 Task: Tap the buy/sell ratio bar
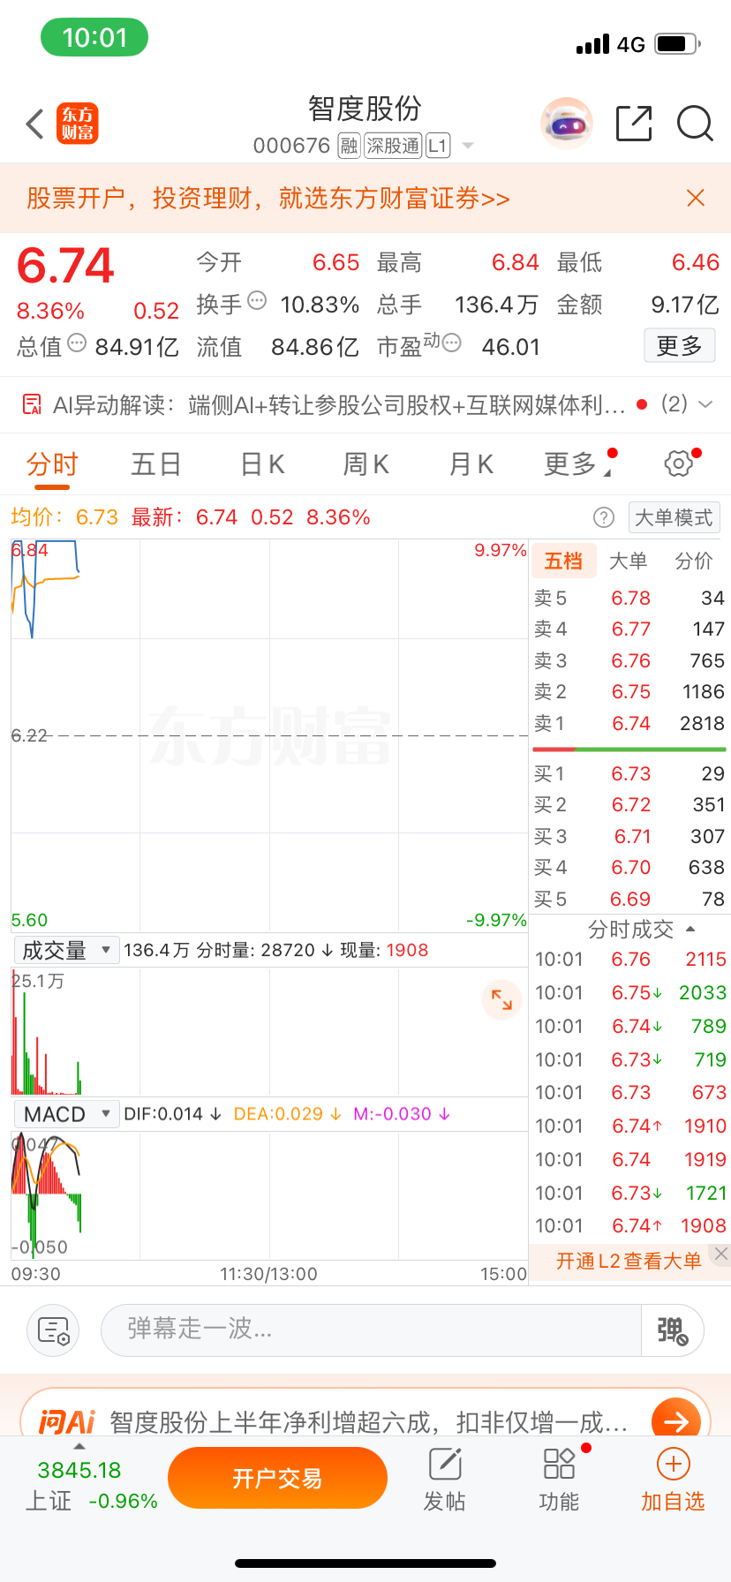pyautogui.click(x=629, y=750)
